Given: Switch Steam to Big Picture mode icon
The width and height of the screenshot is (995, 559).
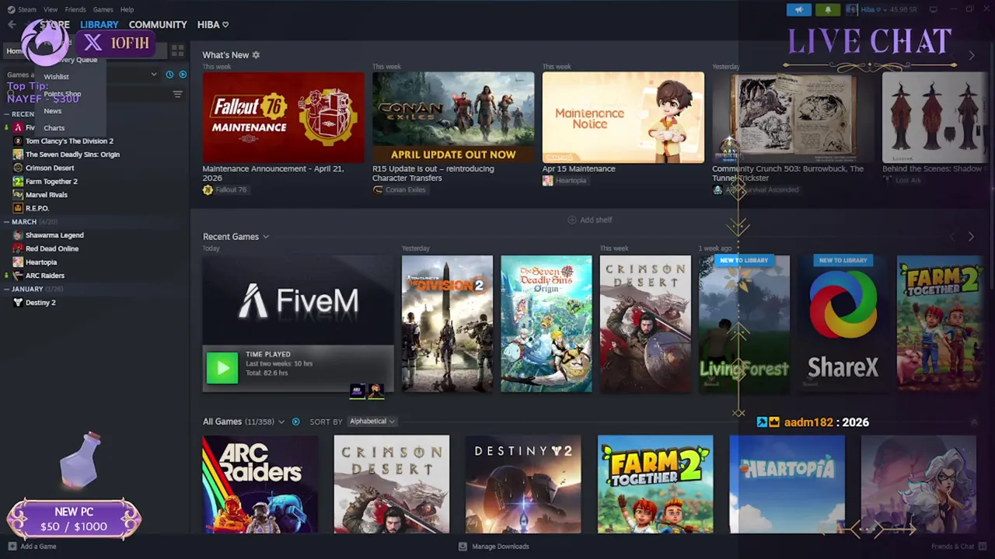Looking at the screenshot, I should click(933, 9).
